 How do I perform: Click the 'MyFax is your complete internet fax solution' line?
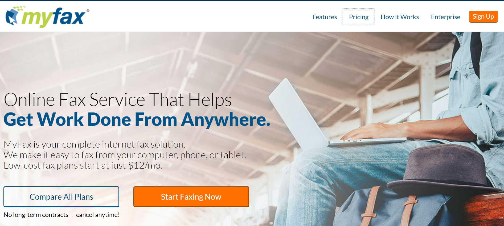click(x=95, y=144)
